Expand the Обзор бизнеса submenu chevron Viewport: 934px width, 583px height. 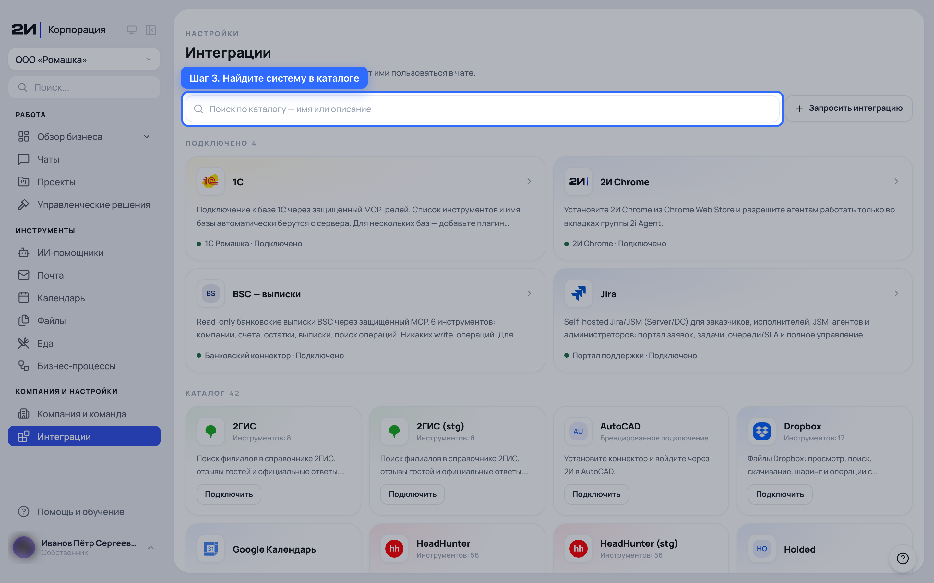[x=147, y=137]
